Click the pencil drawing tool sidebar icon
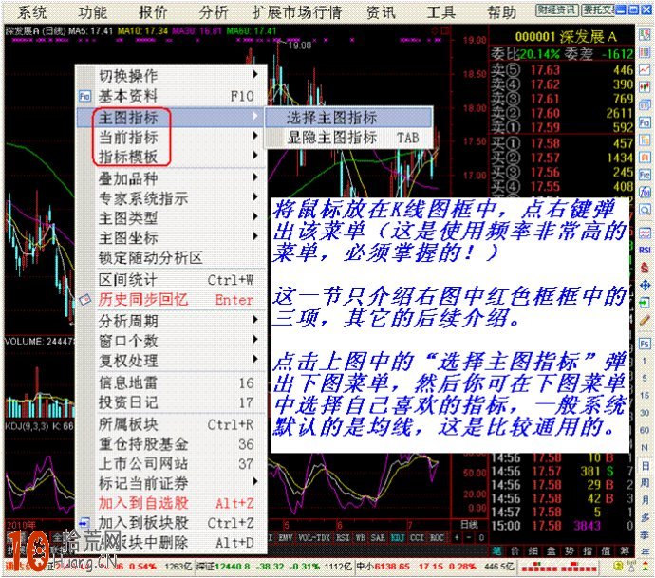The width and height of the screenshot is (655, 578). click(645, 320)
